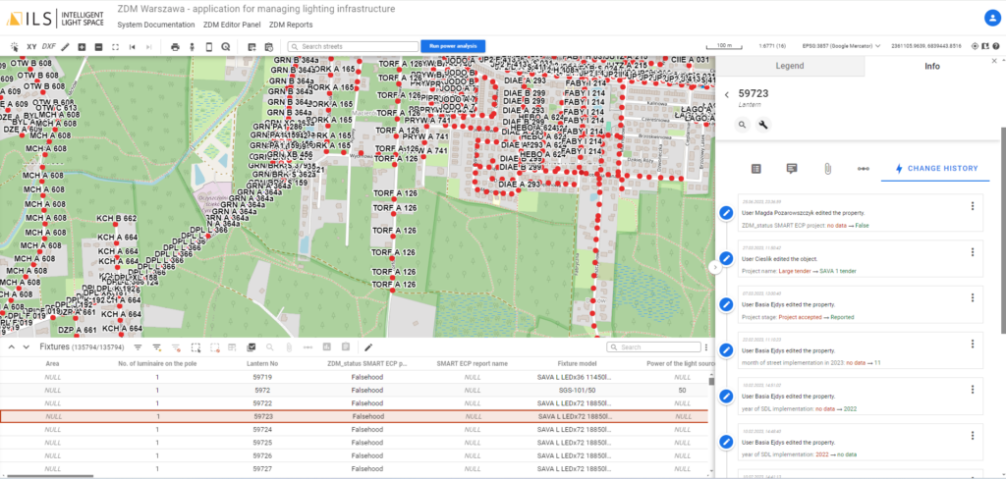
Task: Open the attachments paperclip tab
Action: tap(827, 169)
